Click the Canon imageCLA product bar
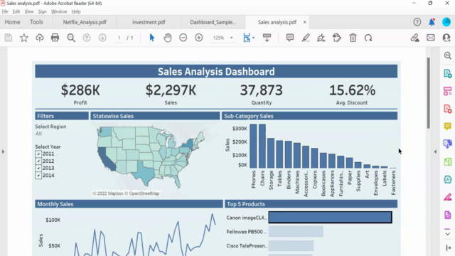Screen dimensions: 455x256 330,218
